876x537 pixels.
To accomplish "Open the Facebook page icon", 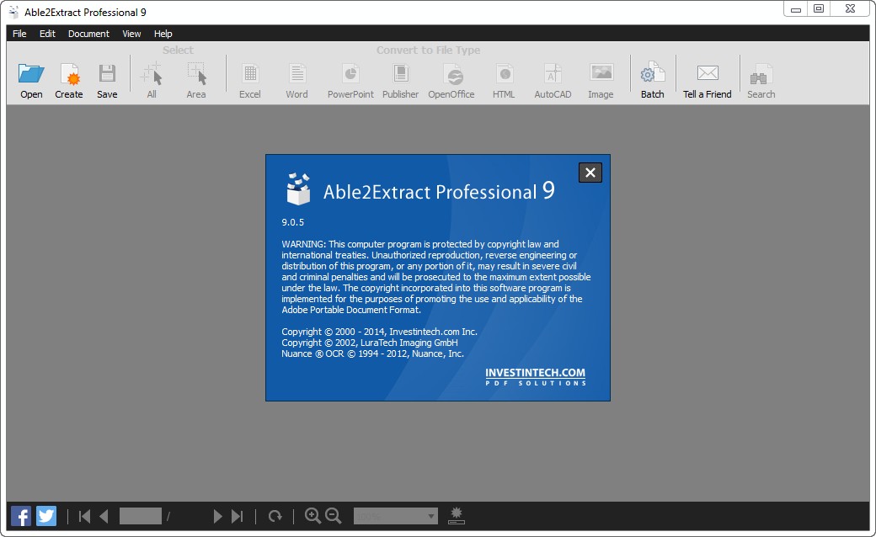I will 21,516.
